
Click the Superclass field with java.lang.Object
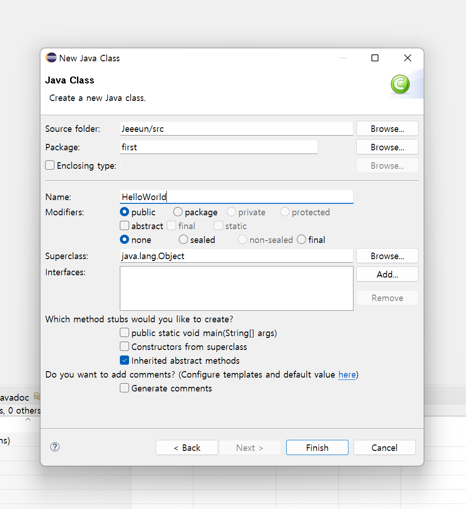click(x=236, y=256)
